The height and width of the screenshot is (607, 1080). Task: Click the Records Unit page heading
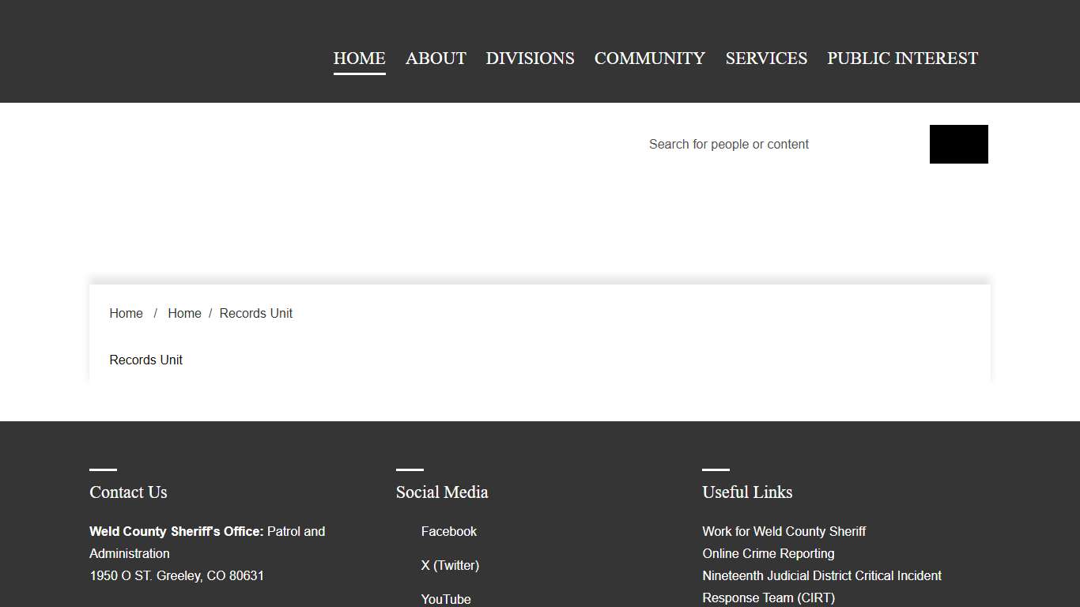coord(146,360)
